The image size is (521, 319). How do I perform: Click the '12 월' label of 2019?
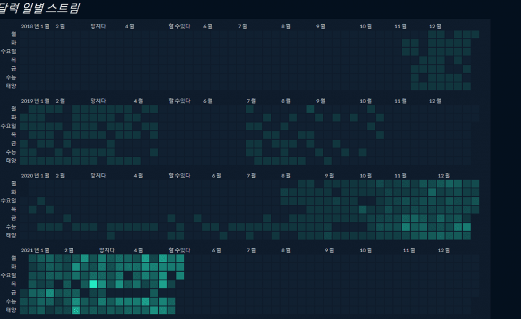click(x=435, y=101)
